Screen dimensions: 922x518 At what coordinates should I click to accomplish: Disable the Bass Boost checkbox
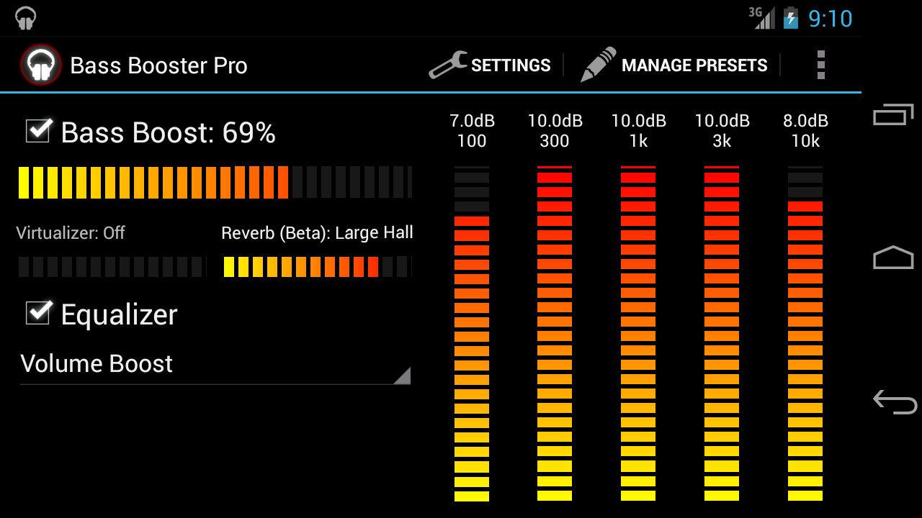pos(38,131)
